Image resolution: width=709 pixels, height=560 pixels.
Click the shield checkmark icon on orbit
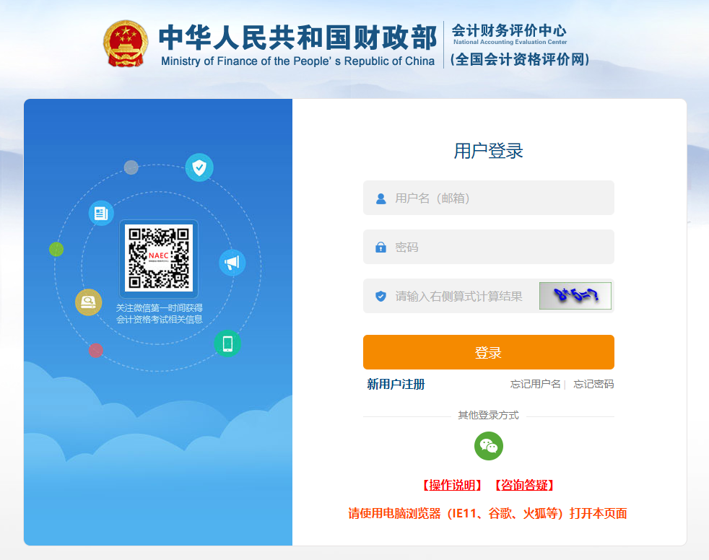[x=199, y=167]
